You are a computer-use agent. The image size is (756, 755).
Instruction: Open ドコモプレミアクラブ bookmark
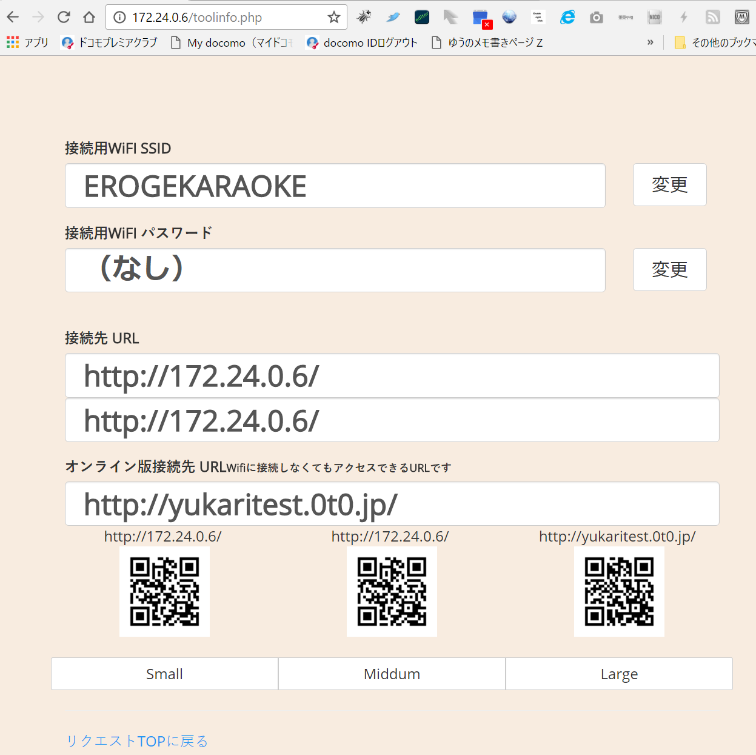tap(109, 42)
